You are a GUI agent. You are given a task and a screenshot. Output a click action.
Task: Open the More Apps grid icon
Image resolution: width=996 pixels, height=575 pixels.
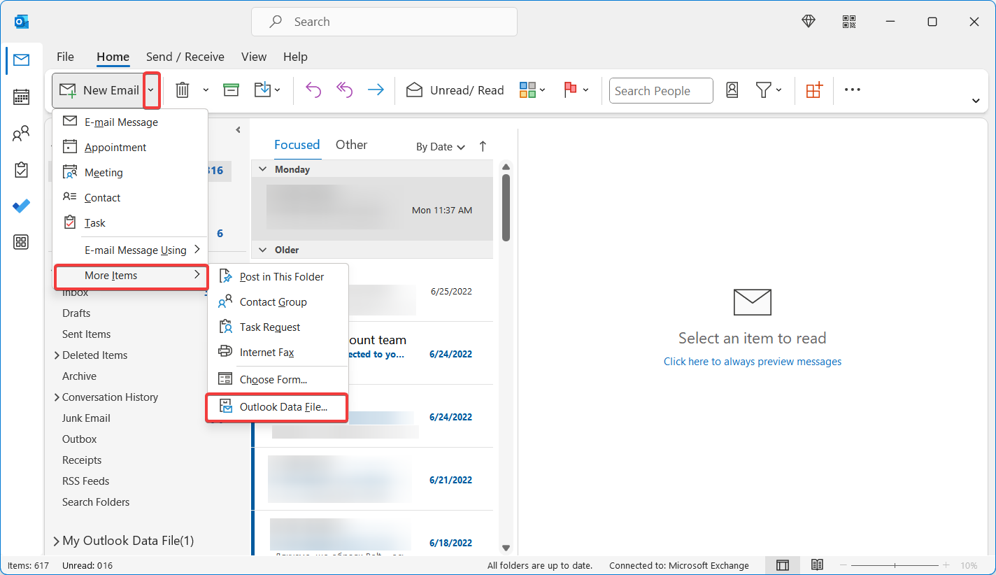21,242
